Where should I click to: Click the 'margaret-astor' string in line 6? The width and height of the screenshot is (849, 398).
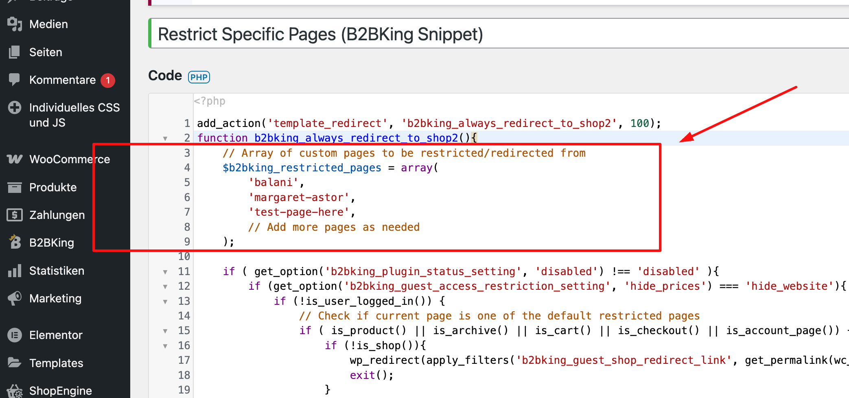tap(299, 197)
